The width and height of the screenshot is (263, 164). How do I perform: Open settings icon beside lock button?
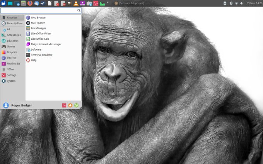tap(64, 105)
